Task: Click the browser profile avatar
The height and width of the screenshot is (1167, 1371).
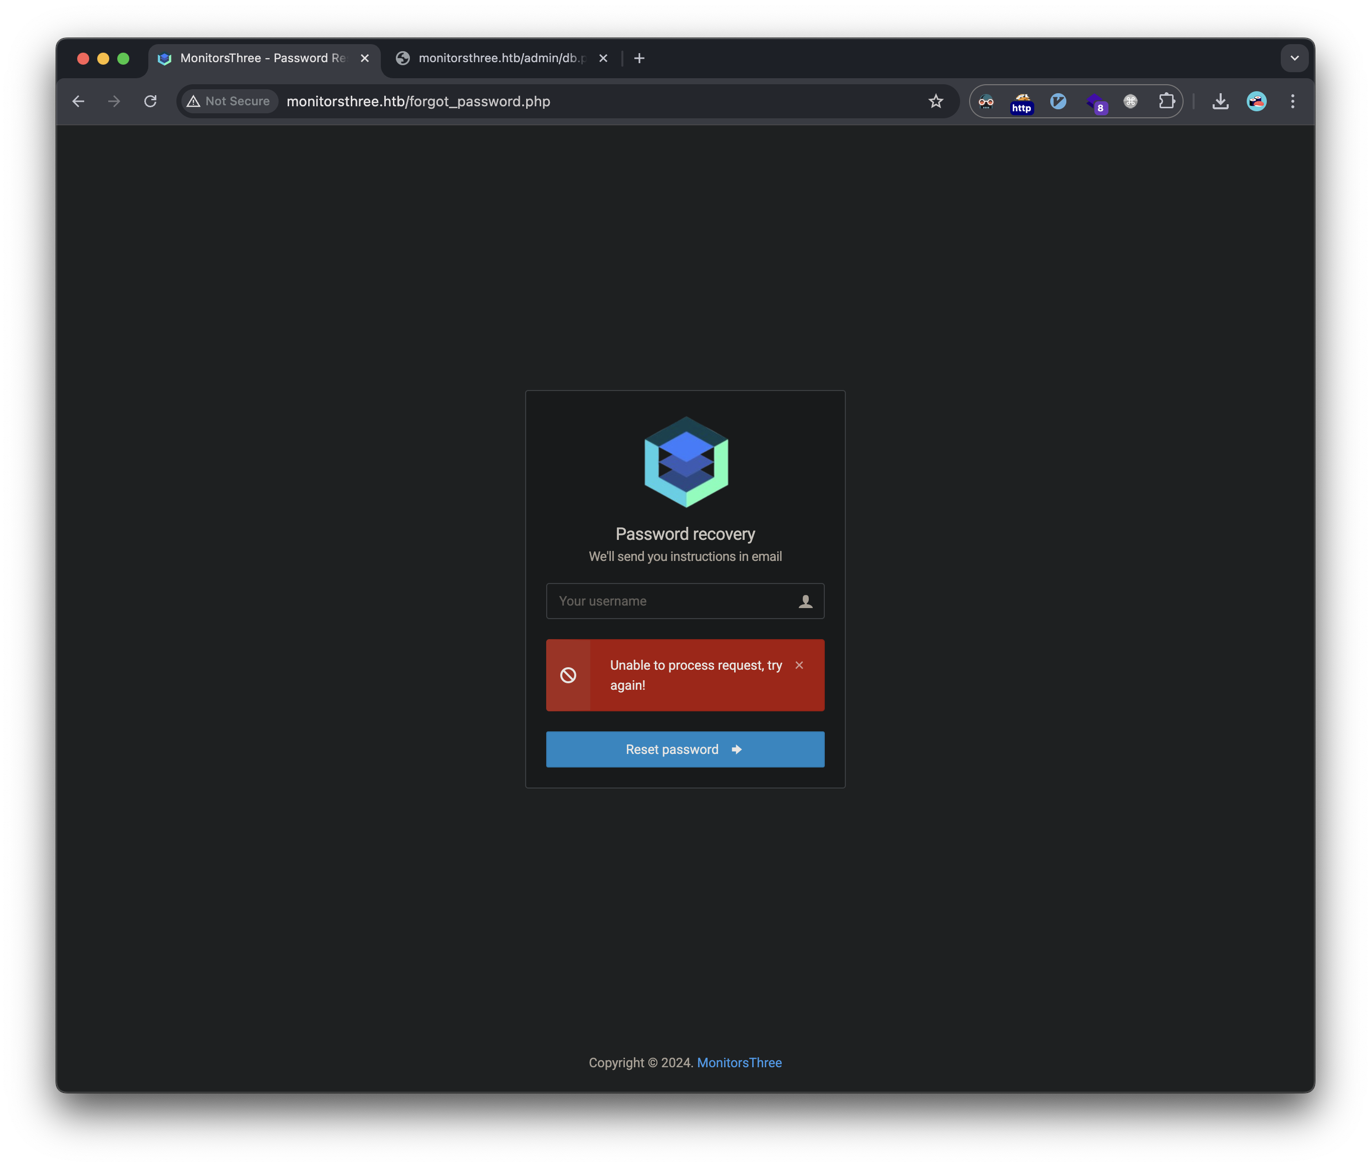Action: [x=1256, y=101]
